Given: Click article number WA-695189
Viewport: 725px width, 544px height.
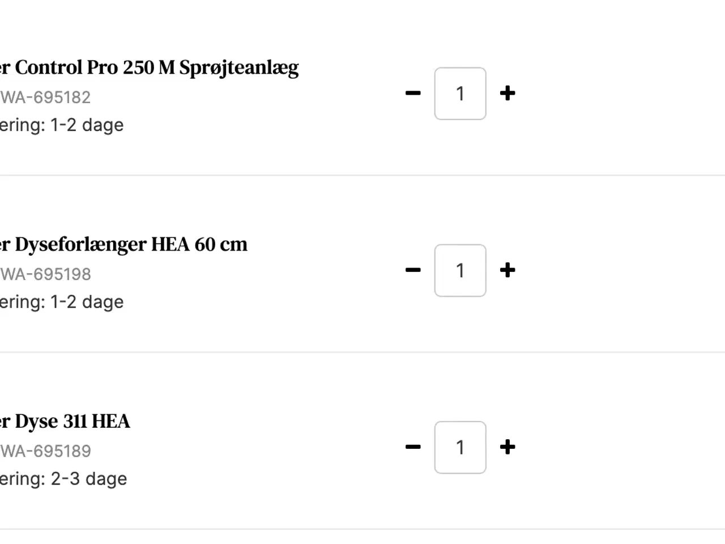Looking at the screenshot, I should [x=45, y=450].
